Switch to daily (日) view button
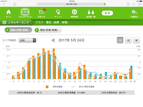The height and width of the screenshot is (107, 143). [x=120, y=40]
